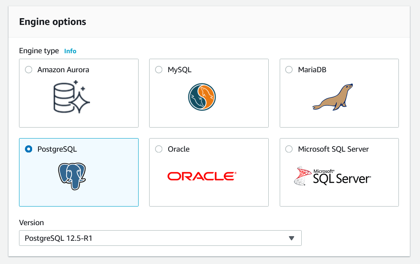The height and width of the screenshot is (264, 420).
Task: Click the MariaDB seal logo
Action: tap(333, 97)
